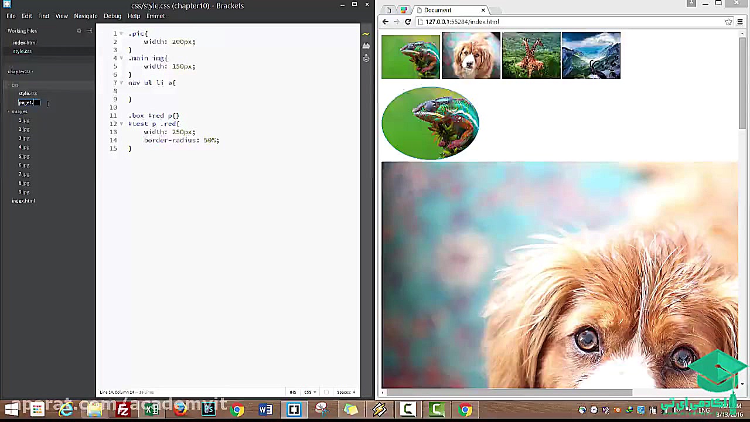
Task: Open the Emmet menu in Brackets
Action: 155,16
